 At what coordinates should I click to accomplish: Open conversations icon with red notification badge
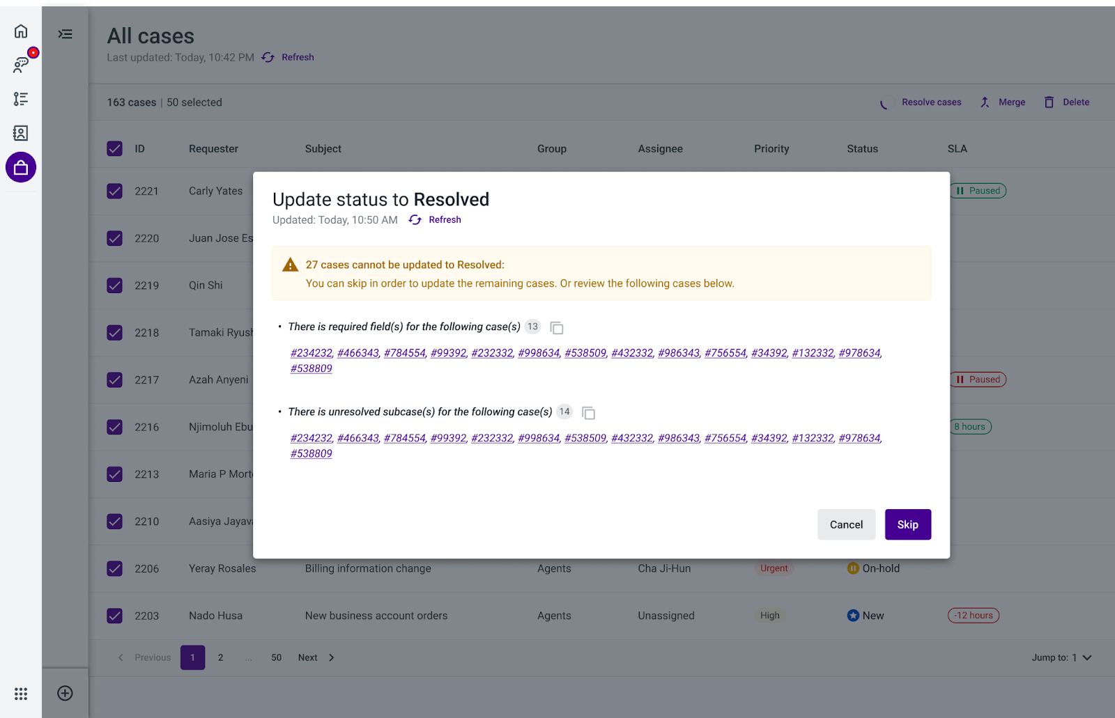point(20,65)
